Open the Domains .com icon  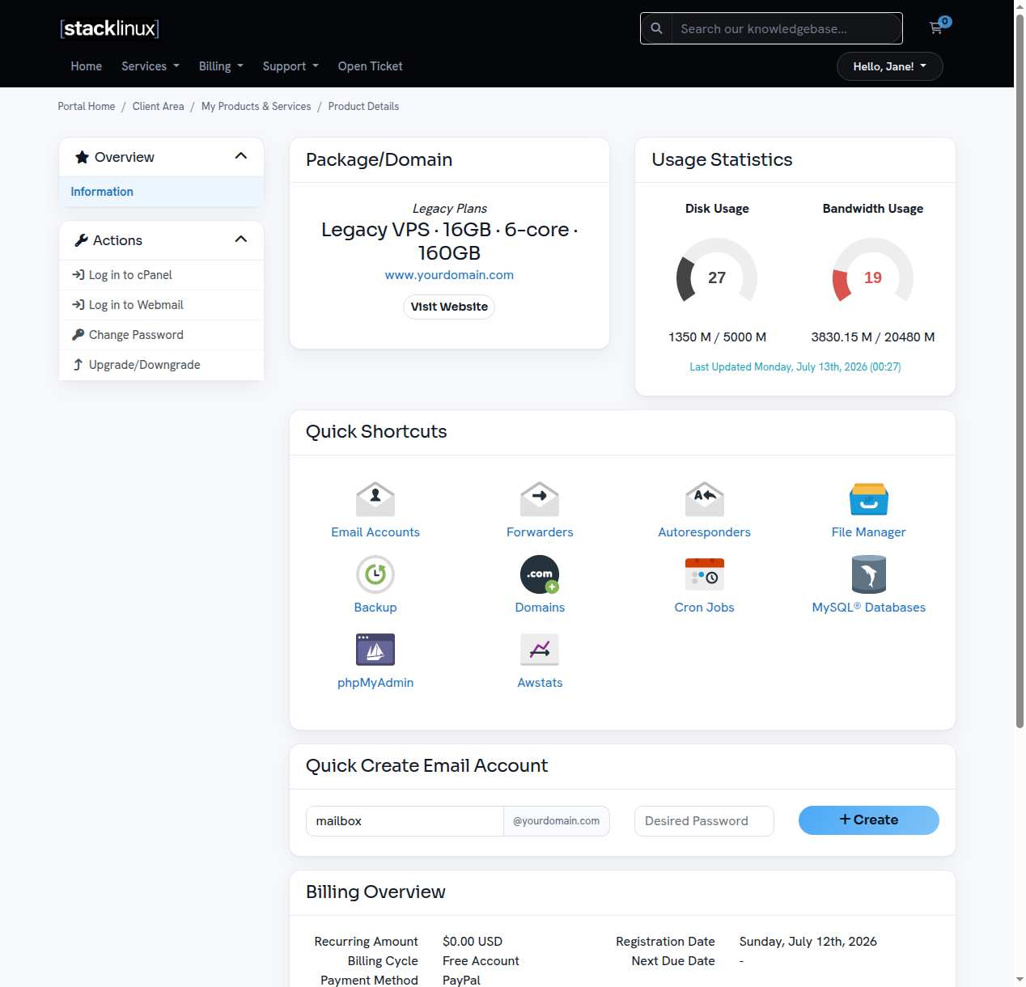coord(540,574)
